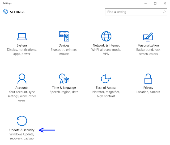Focus the Find a setting search box
The image size is (170, 145).
136,12
